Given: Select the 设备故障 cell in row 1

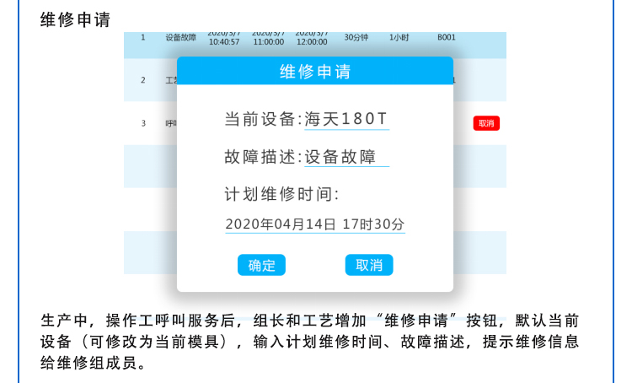Looking at the screenshot, I should pyautogui.click(x=180, y=38).
